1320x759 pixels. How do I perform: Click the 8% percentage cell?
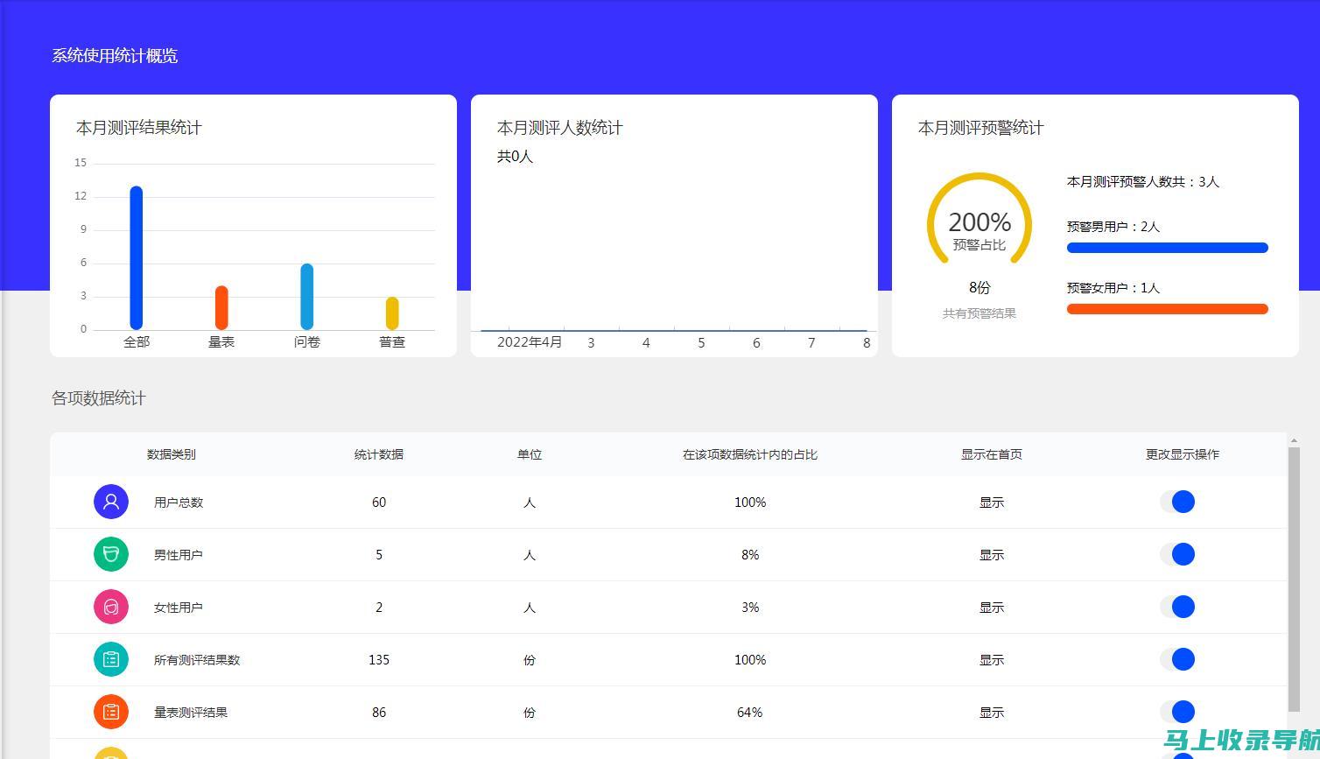point(750,555)
